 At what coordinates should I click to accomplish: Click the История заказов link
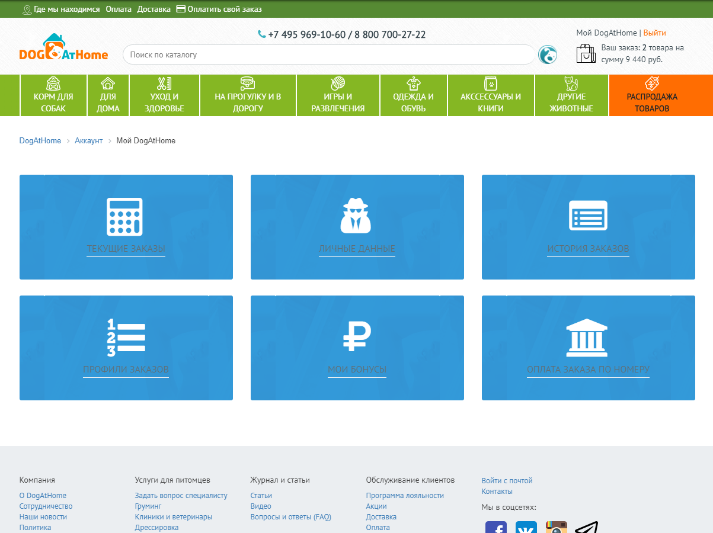(588, 249)
